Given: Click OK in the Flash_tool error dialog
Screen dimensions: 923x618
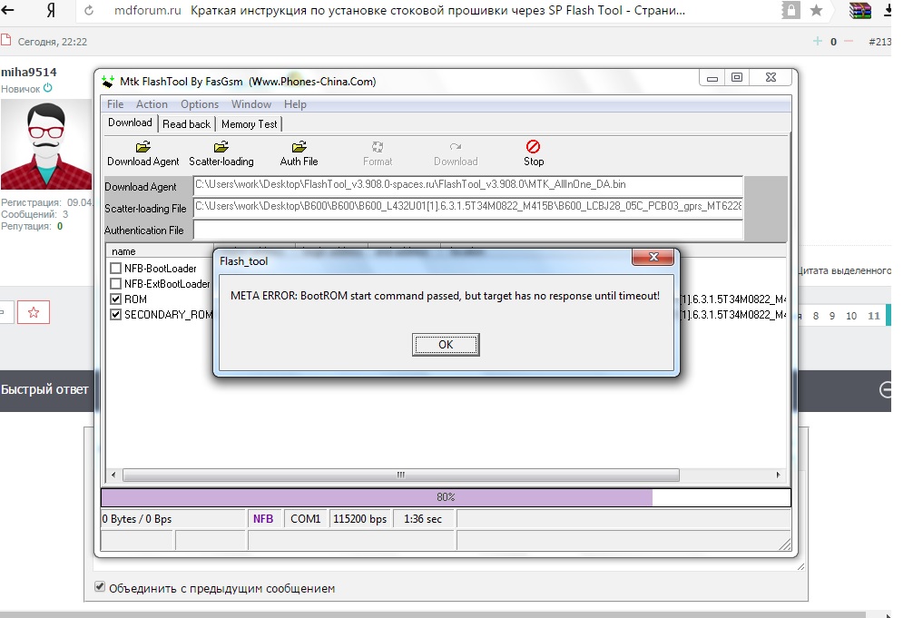Looking at the screenshot, I should (x=446, y=345).
